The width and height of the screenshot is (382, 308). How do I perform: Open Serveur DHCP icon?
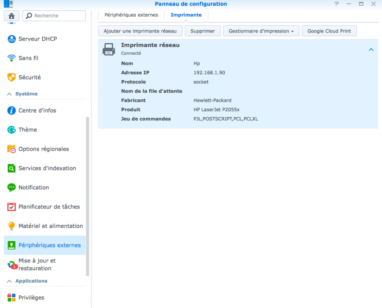pos(12,39)
